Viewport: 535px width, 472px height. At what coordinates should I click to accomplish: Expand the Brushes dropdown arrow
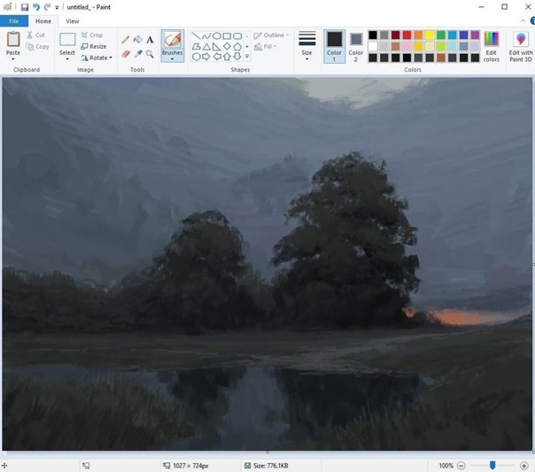point(173,59)
